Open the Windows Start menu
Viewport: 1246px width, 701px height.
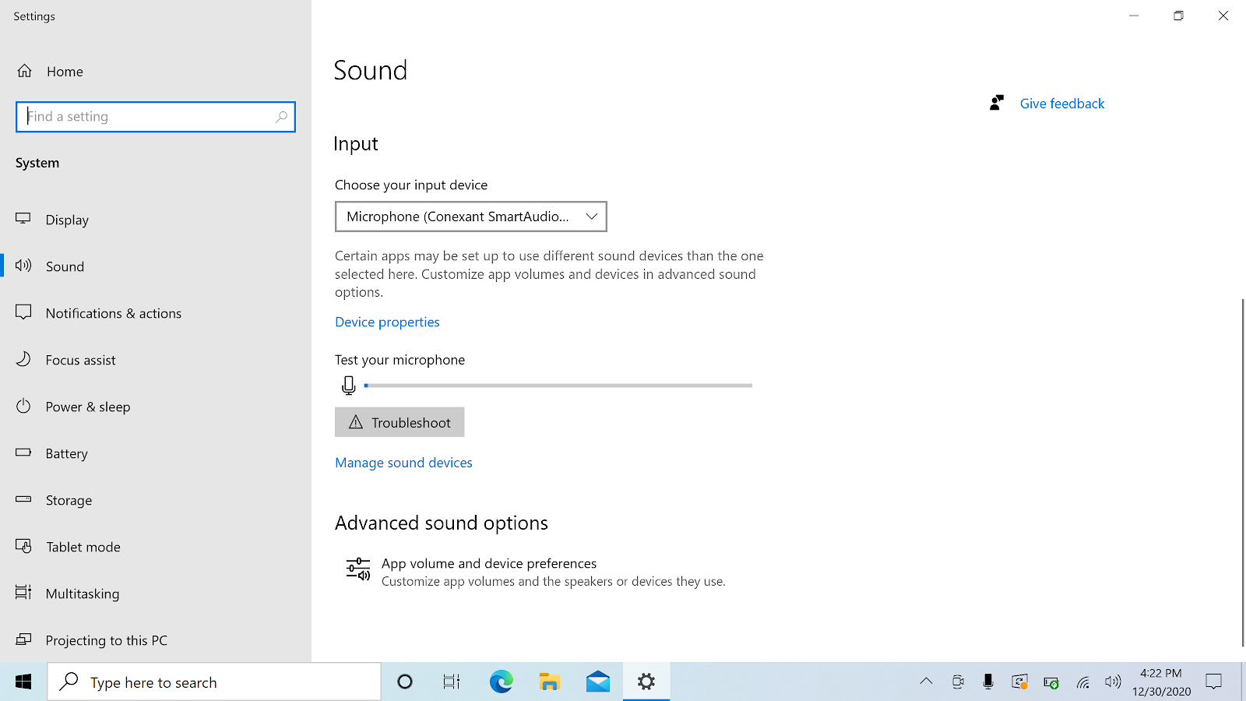pos(23,682)
